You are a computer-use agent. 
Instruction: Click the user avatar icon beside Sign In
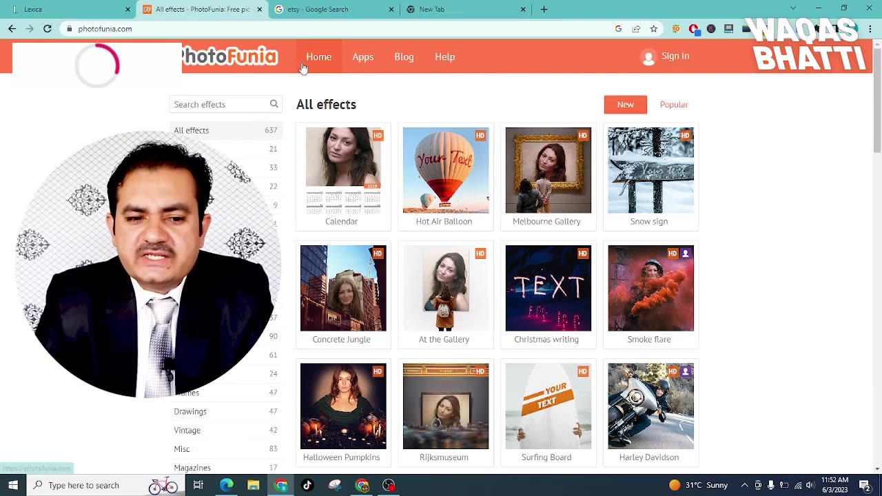click(x=648, y=57)
